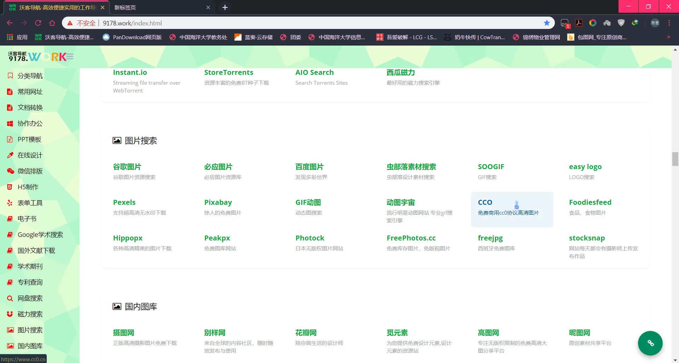Viewport: 679px width, 363px height.
Task: Open the 西瓜磁力 link
Action: 401,72
